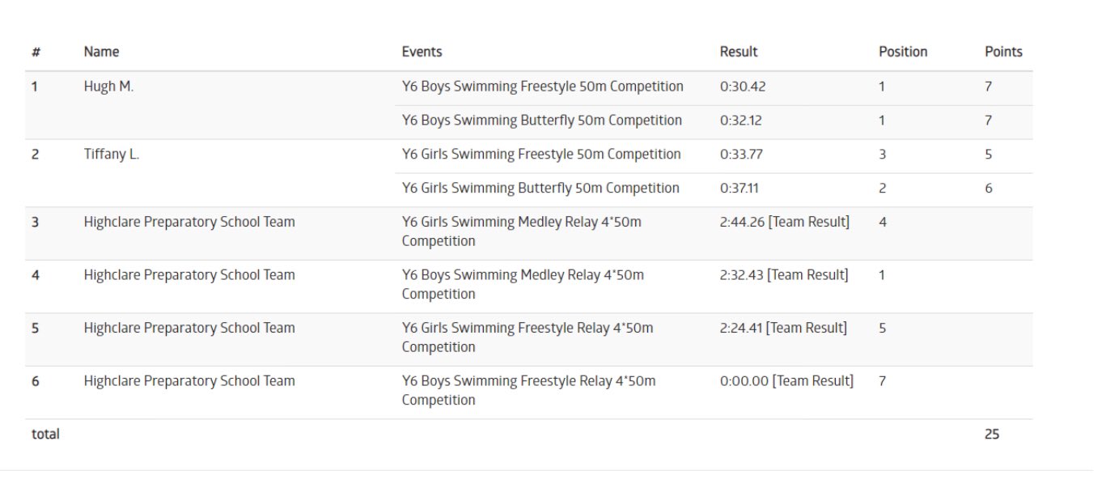Open Y6 Boys Swimming Freestyle 50m Competition
This screenshot has height=492, width=1106.
point(542,87)
